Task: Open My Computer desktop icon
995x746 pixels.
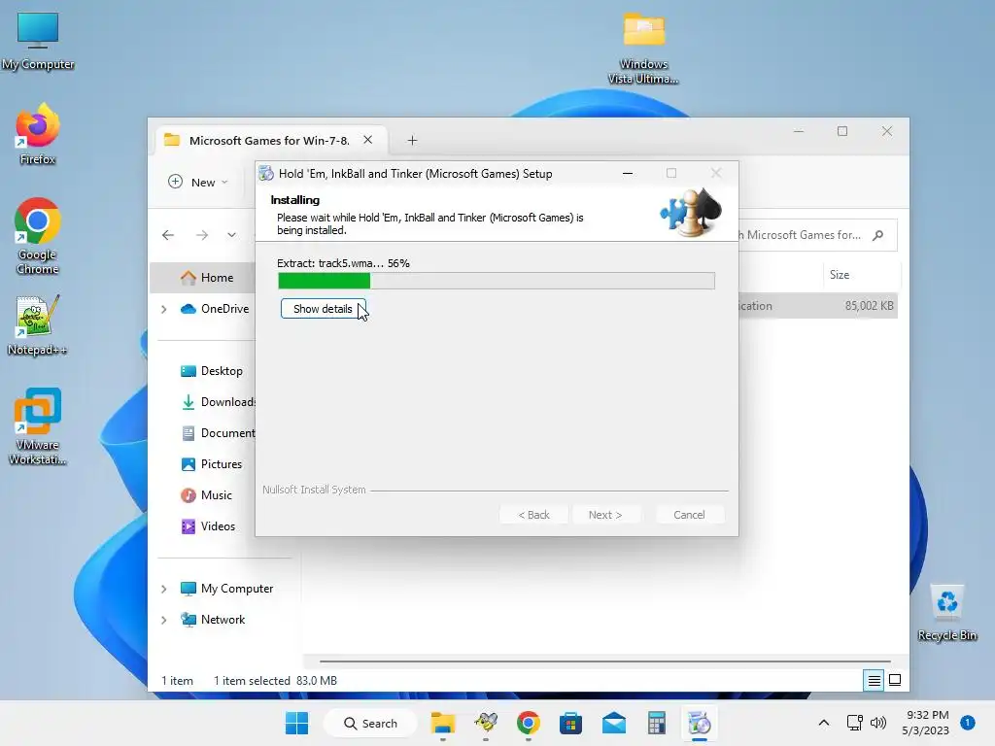Action: coord(38,41)
